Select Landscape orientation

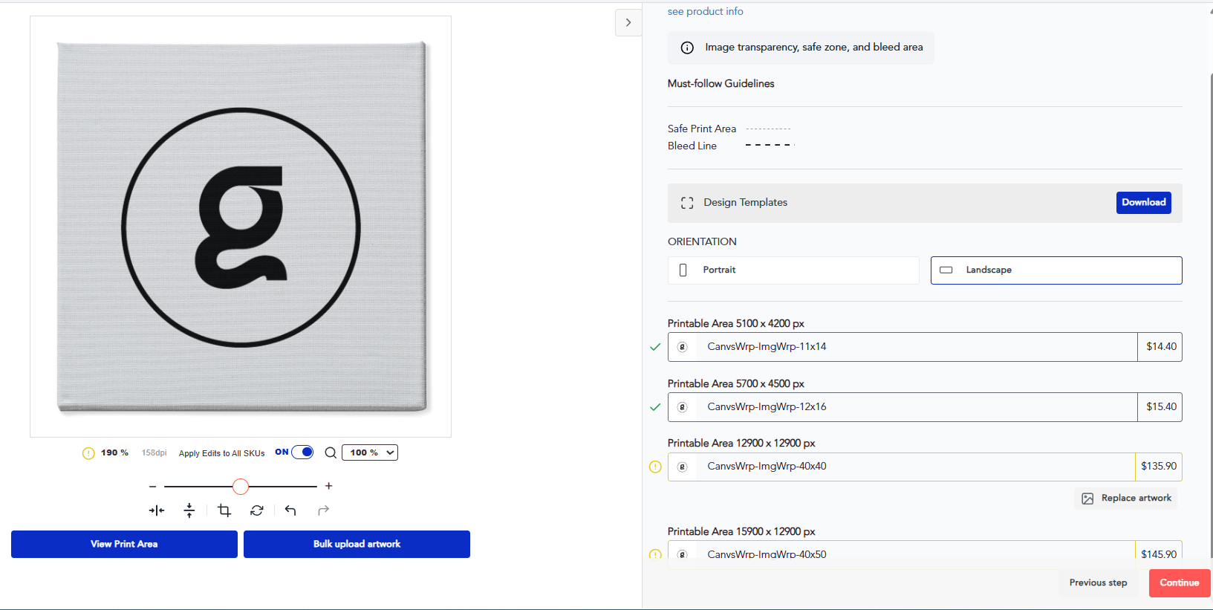coord(1056,270)
